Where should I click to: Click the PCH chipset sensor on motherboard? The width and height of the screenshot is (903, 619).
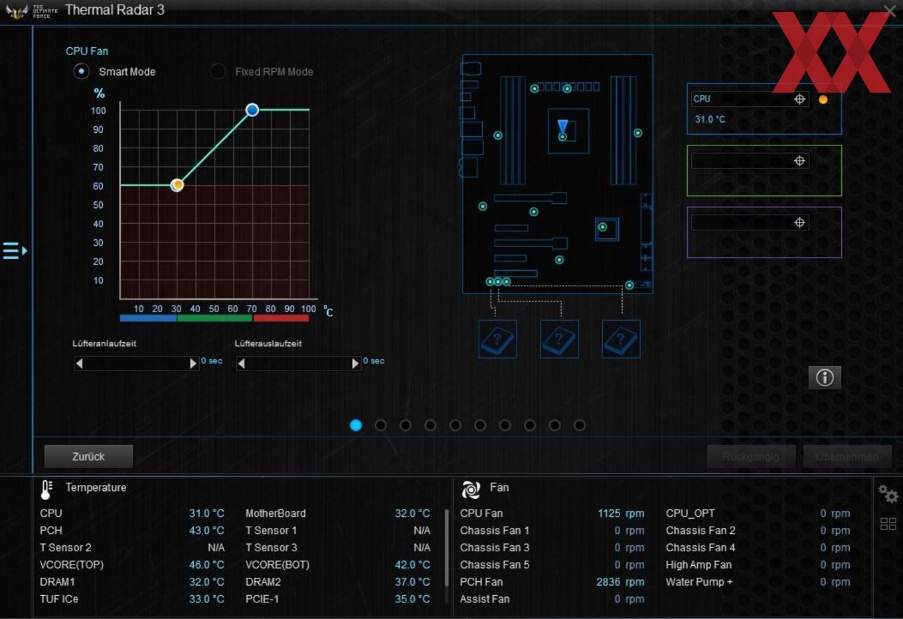pos(602,227)
